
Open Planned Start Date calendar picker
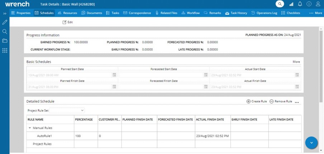[114, 75]
